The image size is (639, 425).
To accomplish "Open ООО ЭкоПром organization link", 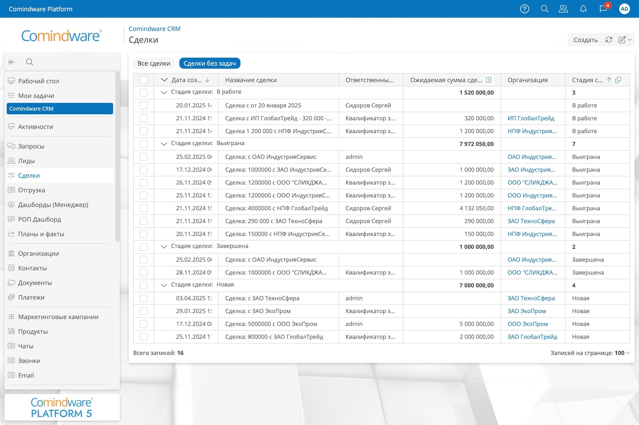I will [528, 324].
